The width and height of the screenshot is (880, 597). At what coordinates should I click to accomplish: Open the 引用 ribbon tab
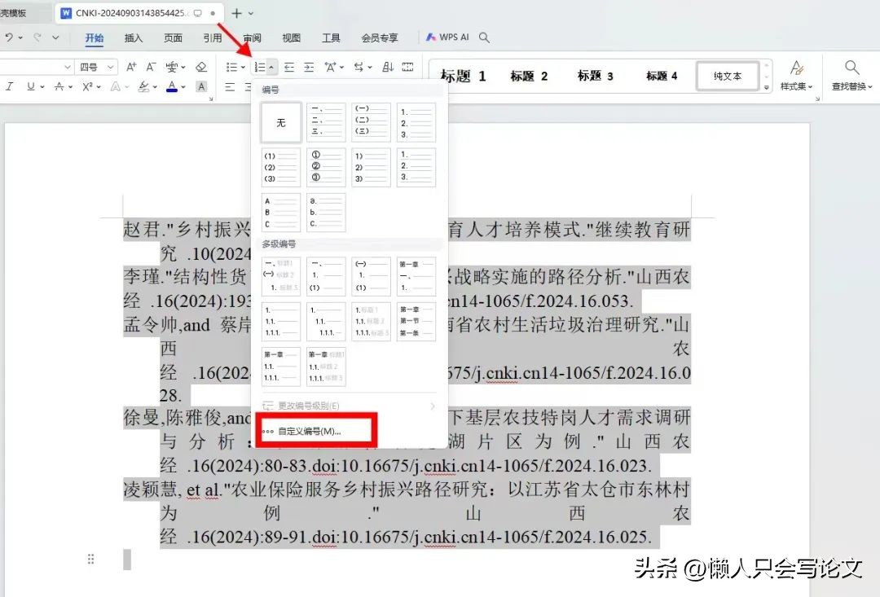(x=212, y=37)
